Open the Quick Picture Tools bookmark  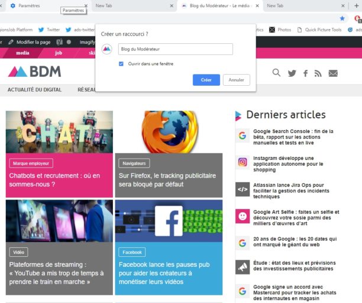[319, 30]
